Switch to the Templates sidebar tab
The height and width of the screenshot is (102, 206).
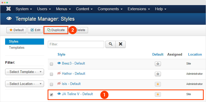pos(17,47)
